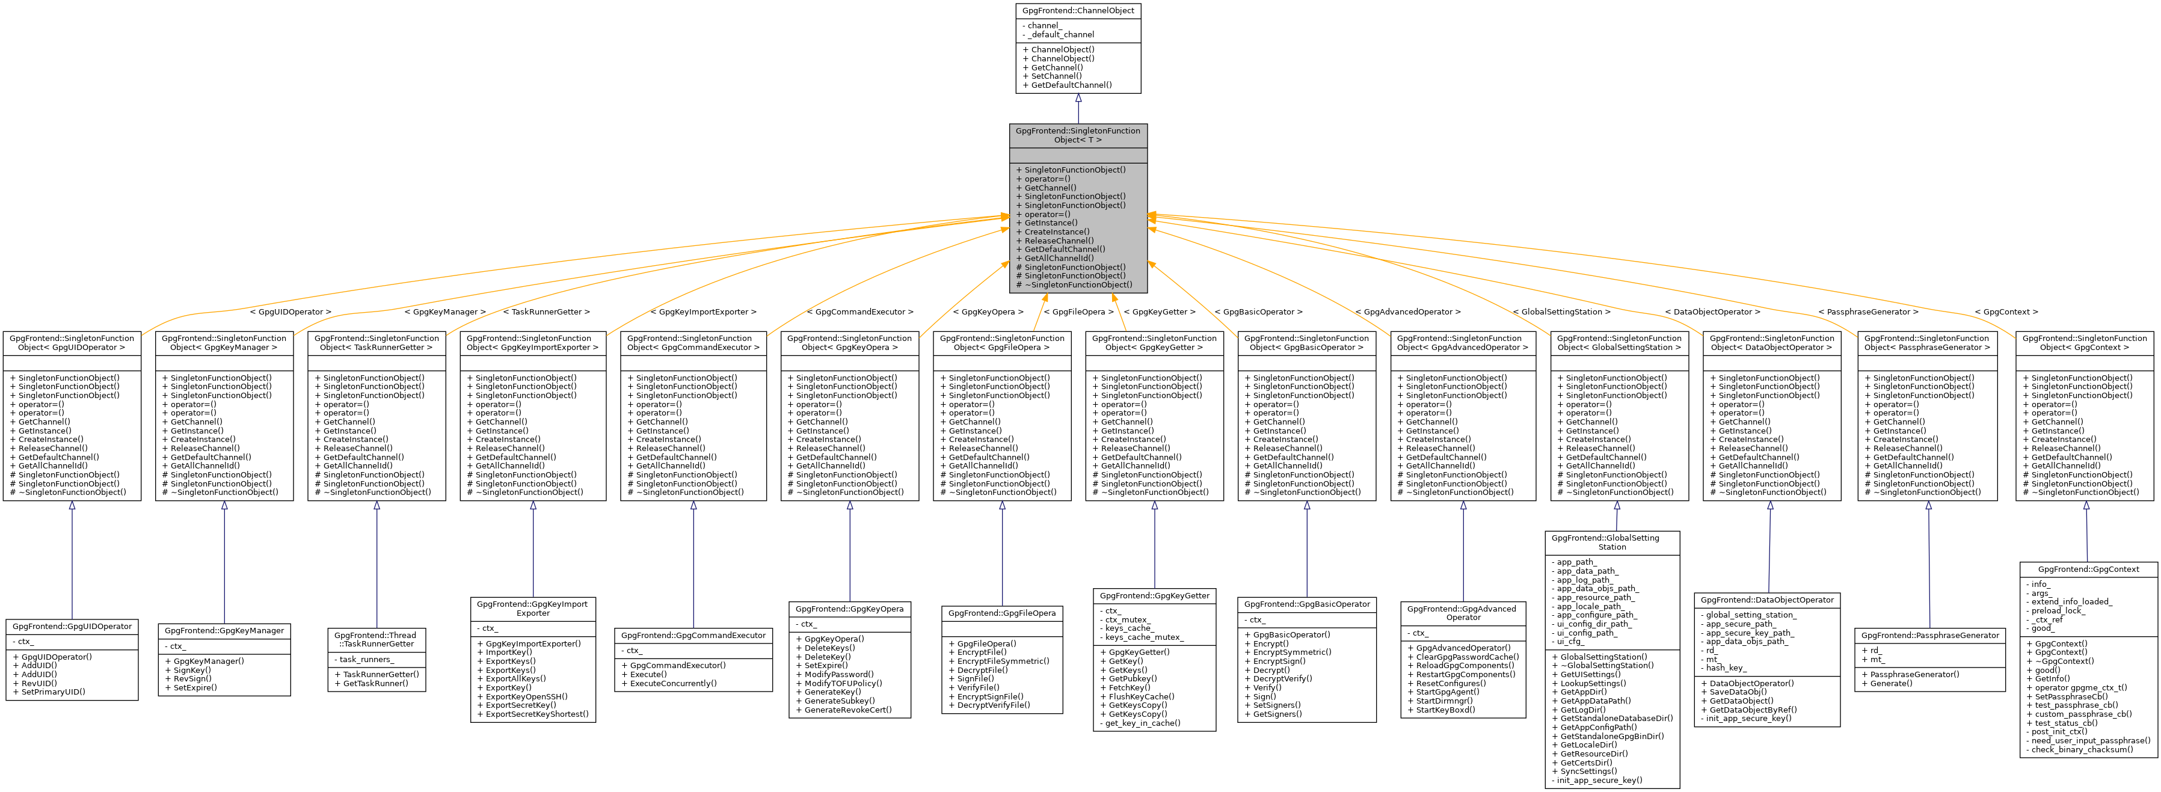Click '+ FlushKeyCache()' method text
The width and height of the screenshot is (2161, 792).
(1137, 697)
